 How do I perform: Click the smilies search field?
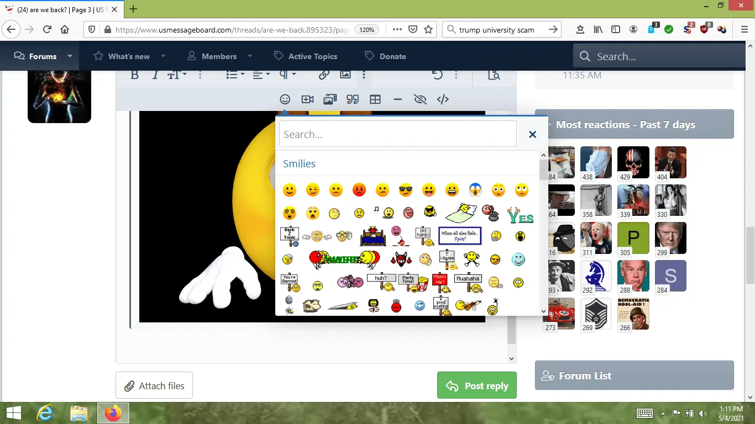tap(398, 134)
